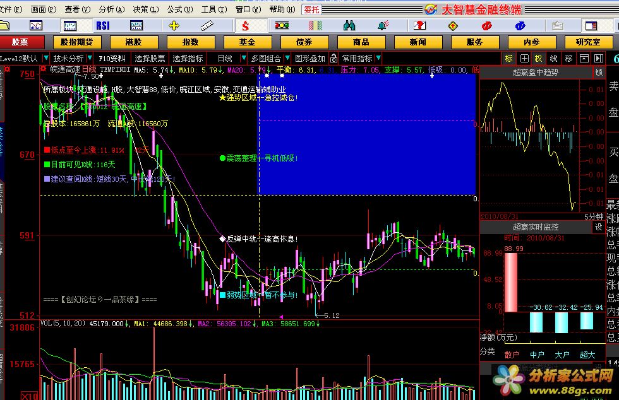Click the 委托 order button

click(x=311, y=9)
